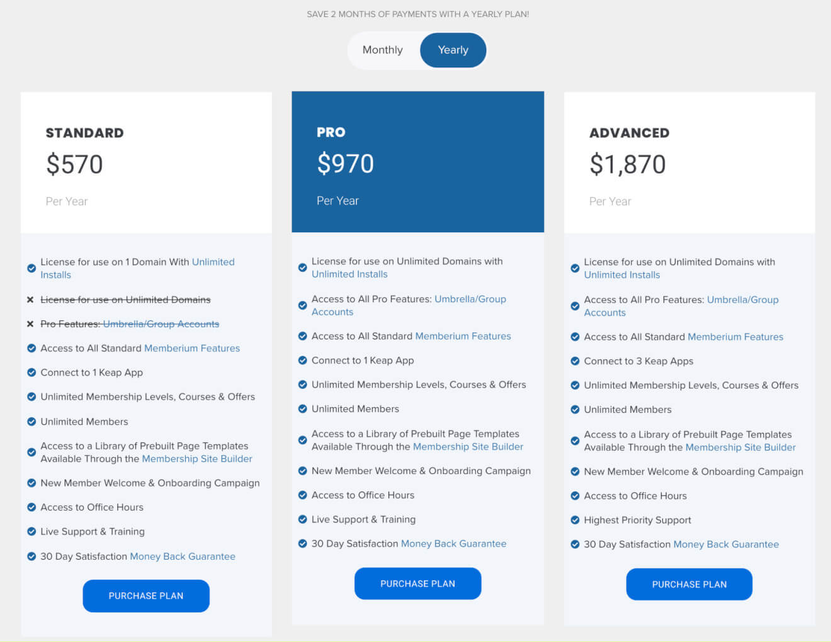The height and width of the screenshot is (642, 831).
Task: Click checkmark beside 30 Day Satisfaction in Standard
Action: [x=31, y=556]
